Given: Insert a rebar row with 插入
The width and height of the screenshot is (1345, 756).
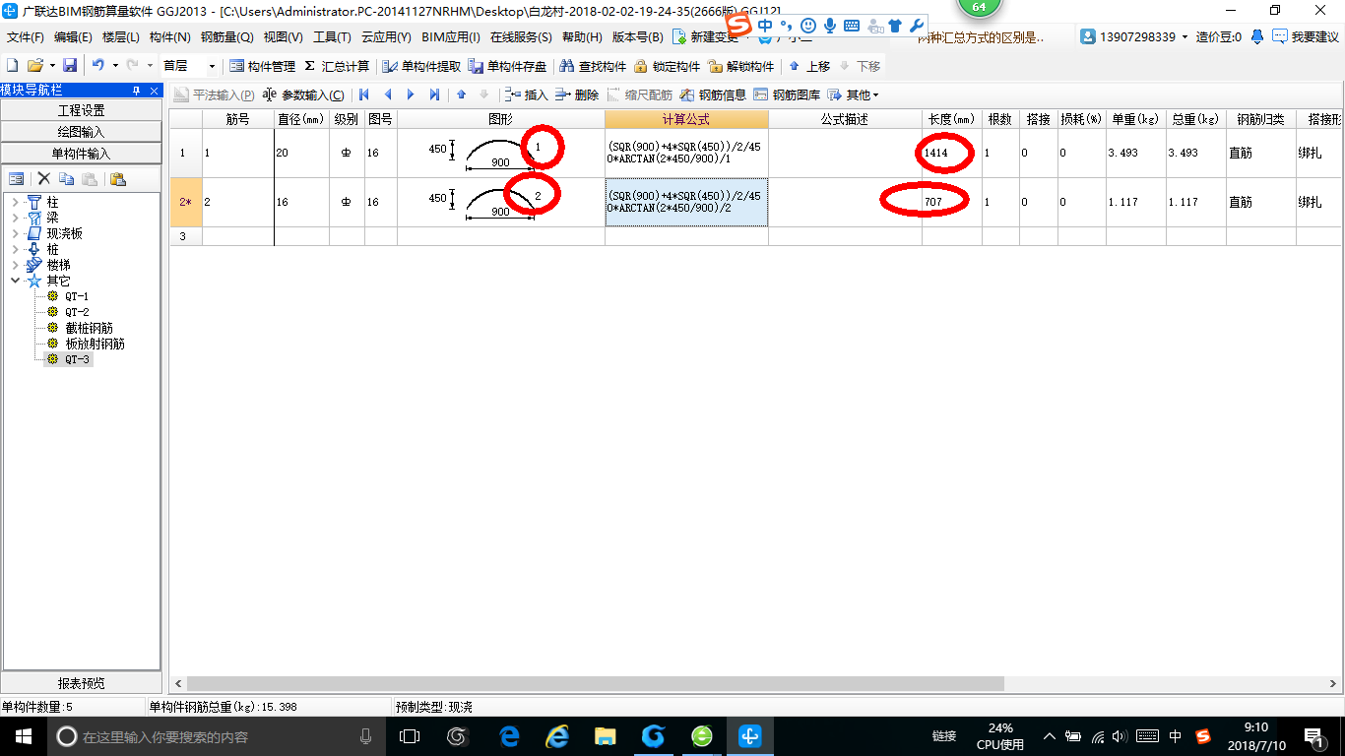Looking at the screenshot, I should point(526,95).
